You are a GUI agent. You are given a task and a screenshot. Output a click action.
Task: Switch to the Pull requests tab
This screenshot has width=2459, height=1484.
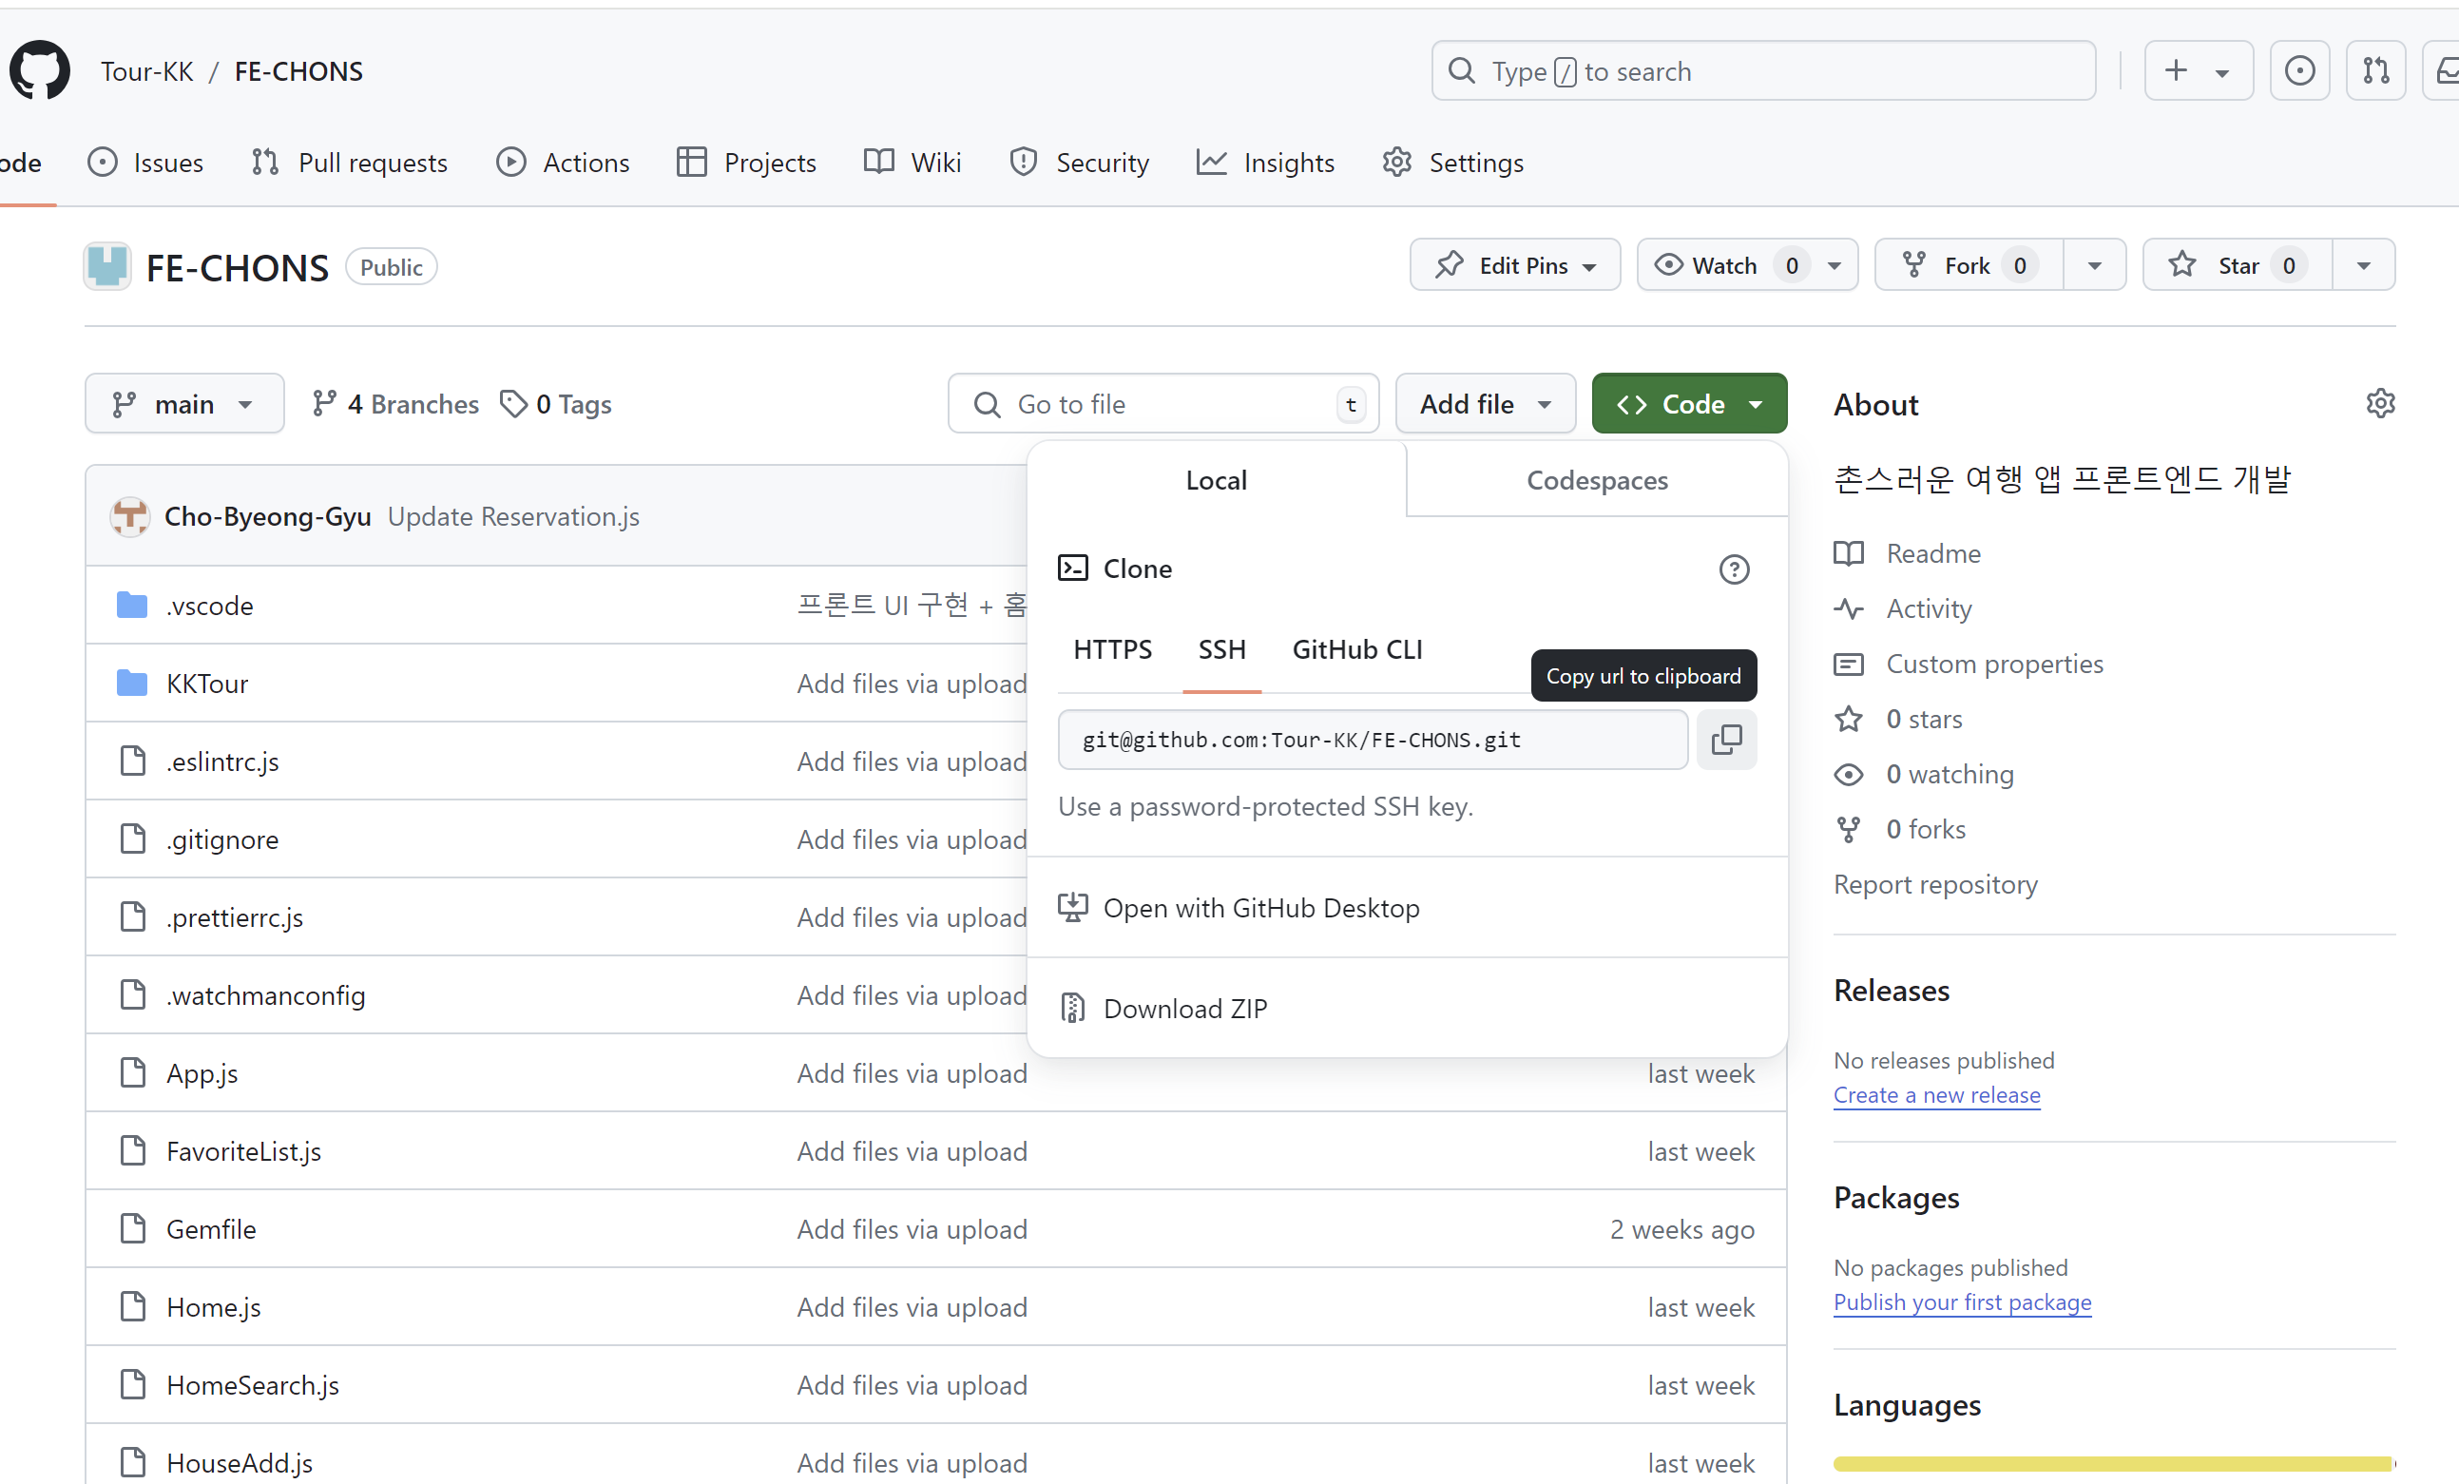coord(349,162)
